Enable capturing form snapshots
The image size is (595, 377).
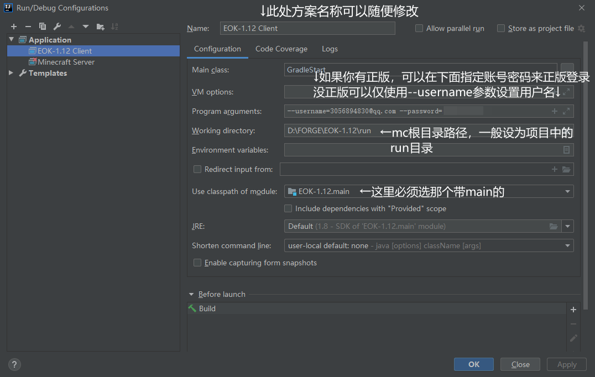[197, 263]
